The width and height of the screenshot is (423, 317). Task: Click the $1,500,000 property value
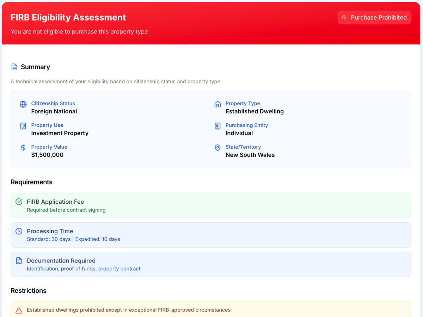[x=47, y=155]
